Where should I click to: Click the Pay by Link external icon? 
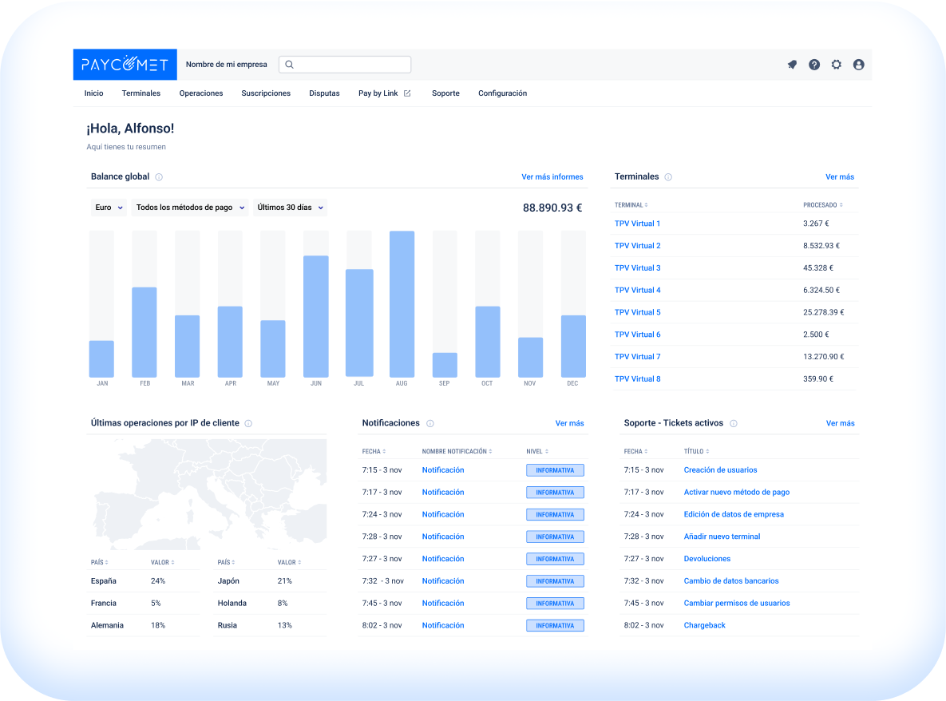(x=407, y=93)
